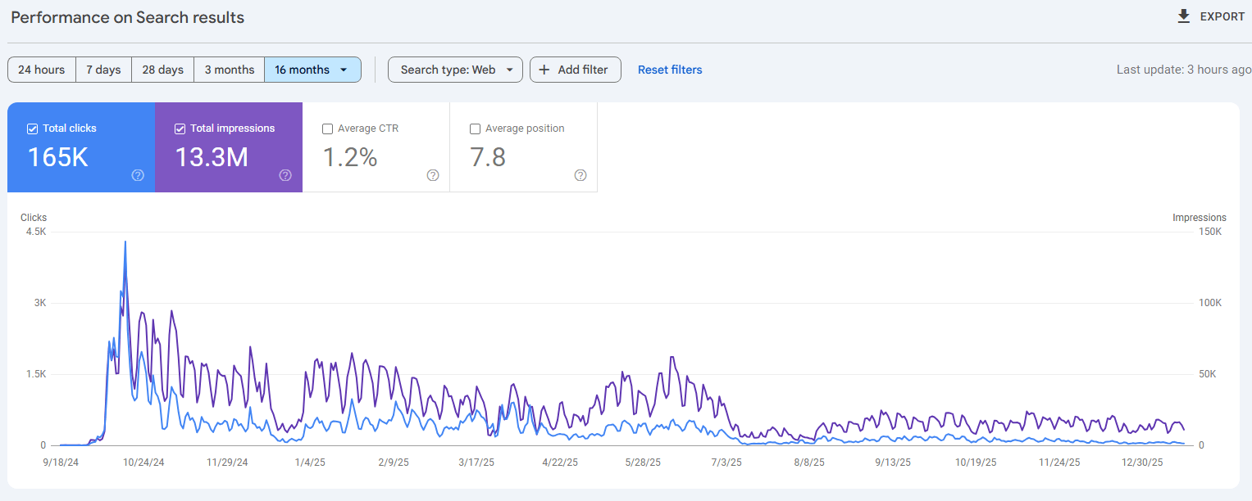Open the Search type: Web dropdown
The image size is (1252, 501).
455,70
